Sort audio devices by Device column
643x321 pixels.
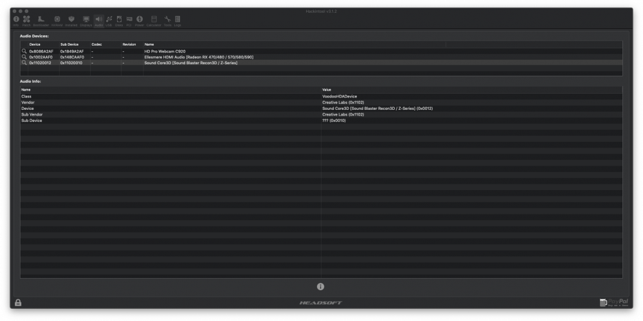coord(44,44)
